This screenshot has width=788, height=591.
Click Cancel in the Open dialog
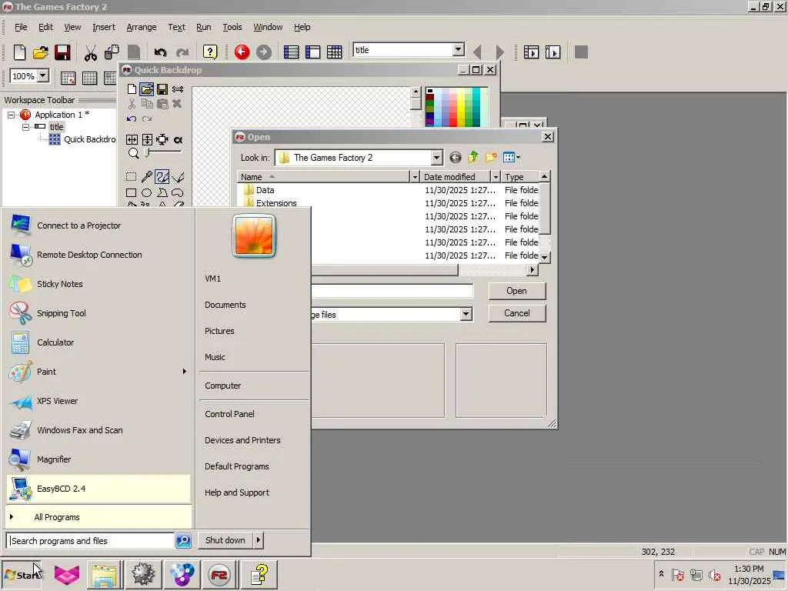(x=516, y=313)
